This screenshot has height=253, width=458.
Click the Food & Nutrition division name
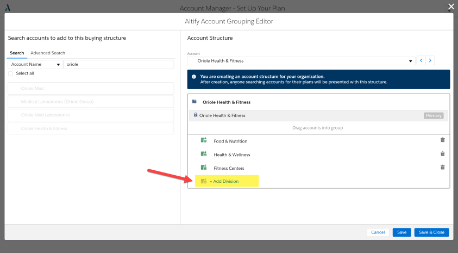pos(230,141)
